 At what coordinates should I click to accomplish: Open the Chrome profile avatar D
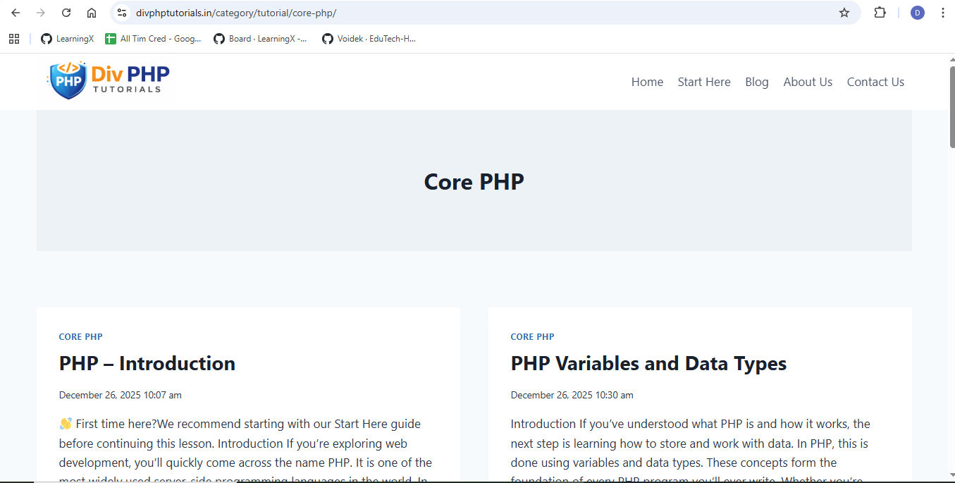(x=917, y=12)
